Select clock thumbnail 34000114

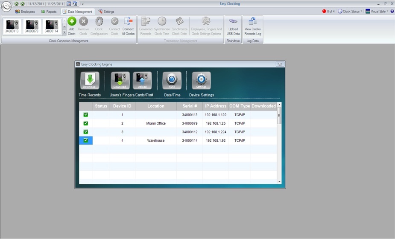[x=51, y=26]
